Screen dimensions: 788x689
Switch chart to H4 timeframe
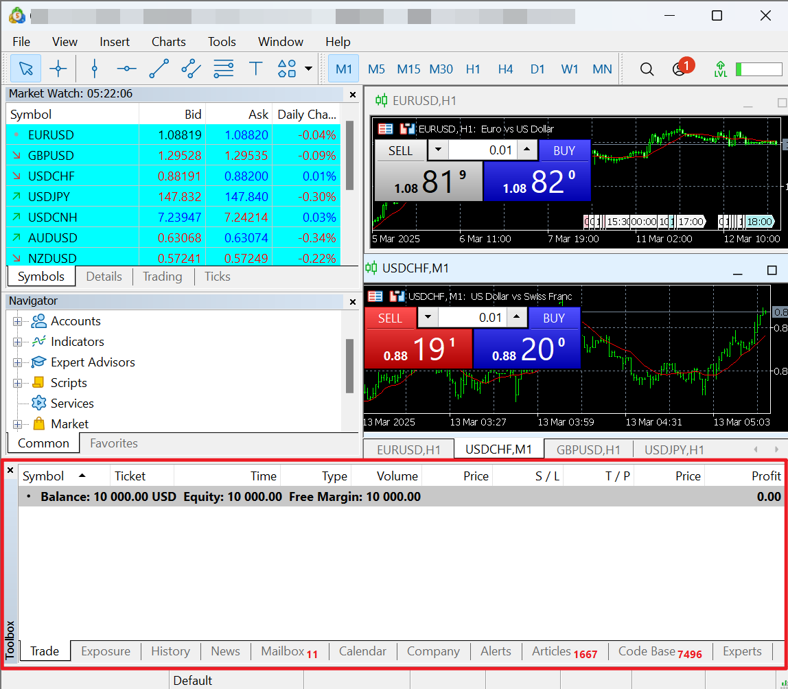[505, 69]
